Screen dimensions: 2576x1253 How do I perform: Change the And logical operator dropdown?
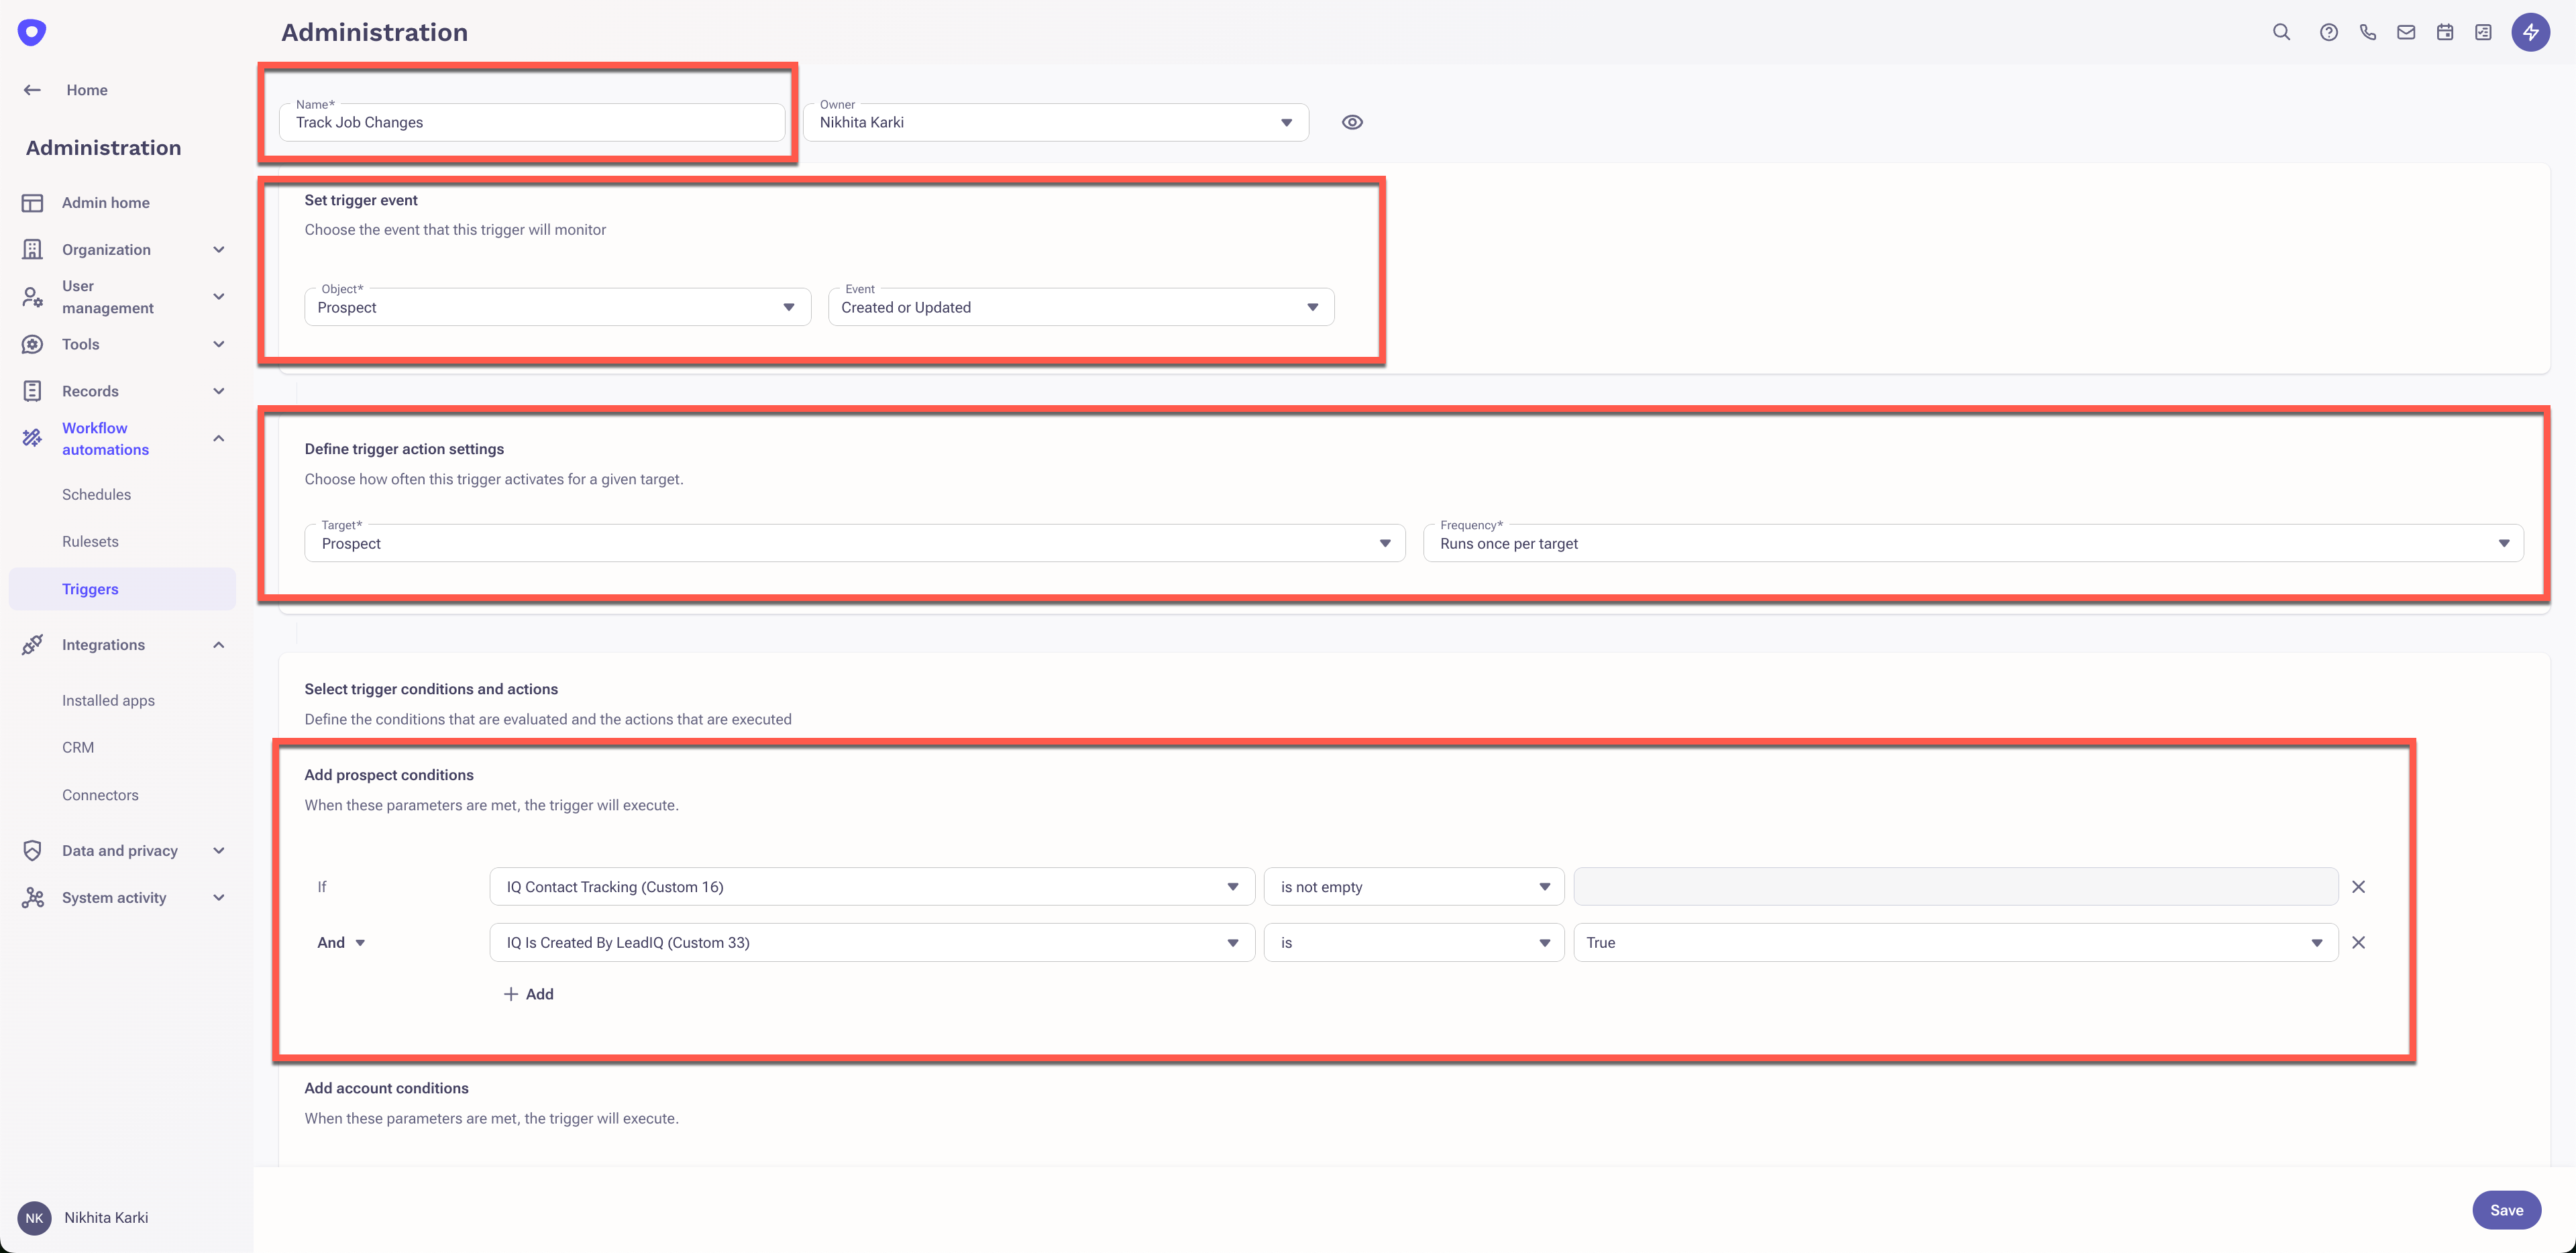tap(341, 943)
